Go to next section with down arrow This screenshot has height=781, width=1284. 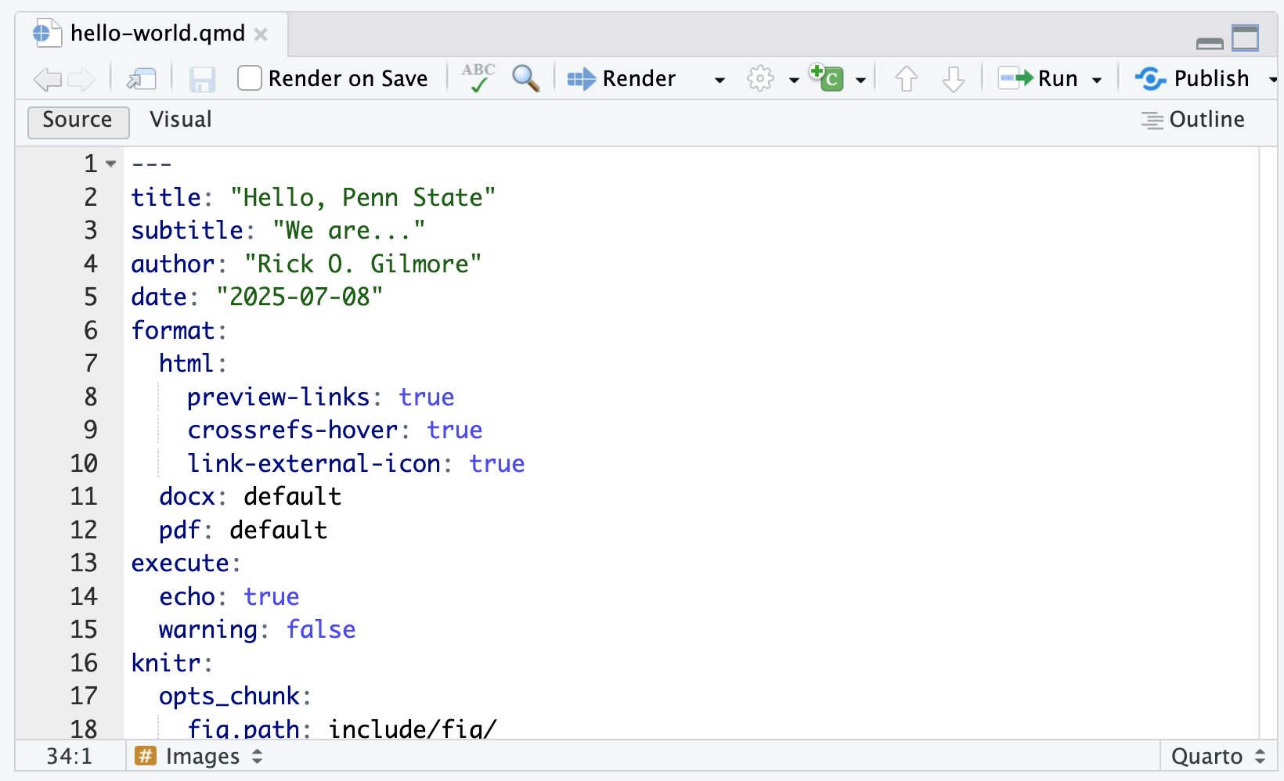click(953, 79)
